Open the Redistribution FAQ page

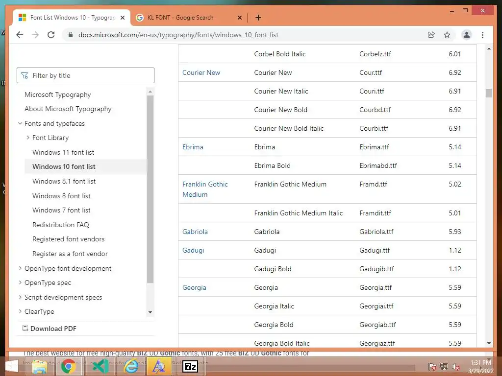[60, 225]
